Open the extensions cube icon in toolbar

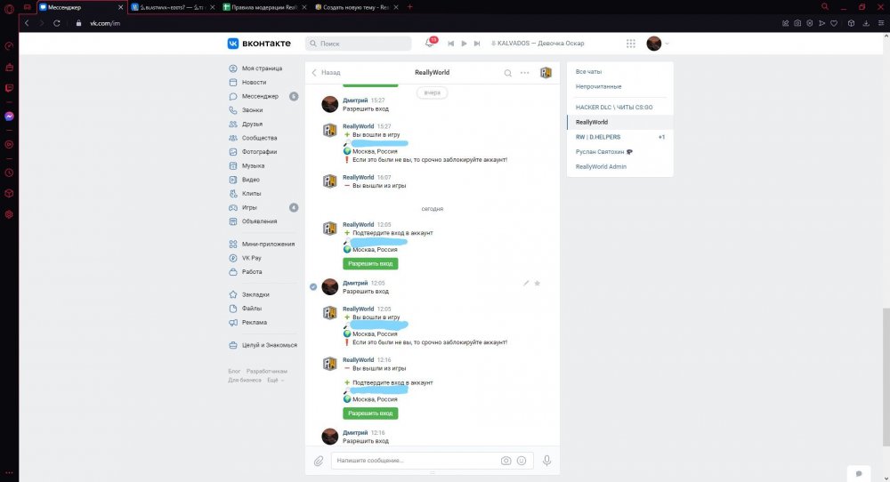(x=851, y=23)
